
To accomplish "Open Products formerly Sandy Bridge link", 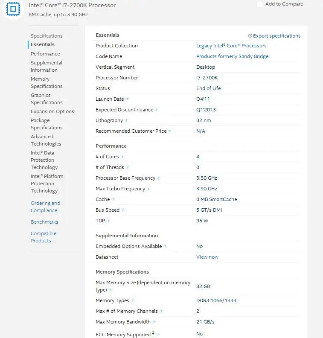I will coord(232,56).
